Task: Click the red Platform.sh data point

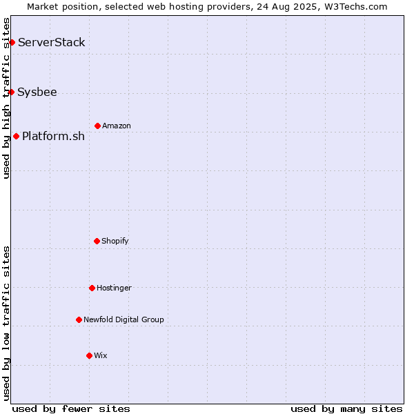Action: coord(17,137)
